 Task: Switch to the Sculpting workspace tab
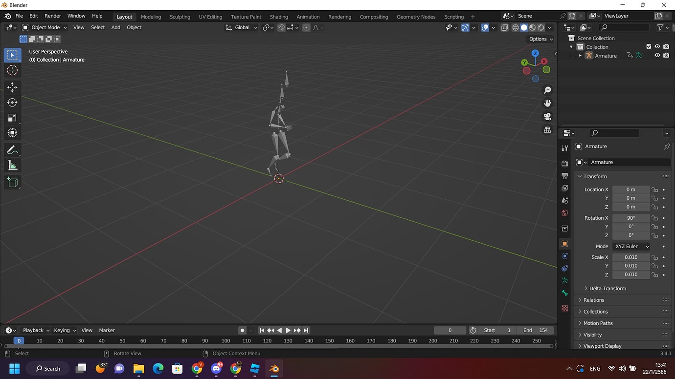180,17
